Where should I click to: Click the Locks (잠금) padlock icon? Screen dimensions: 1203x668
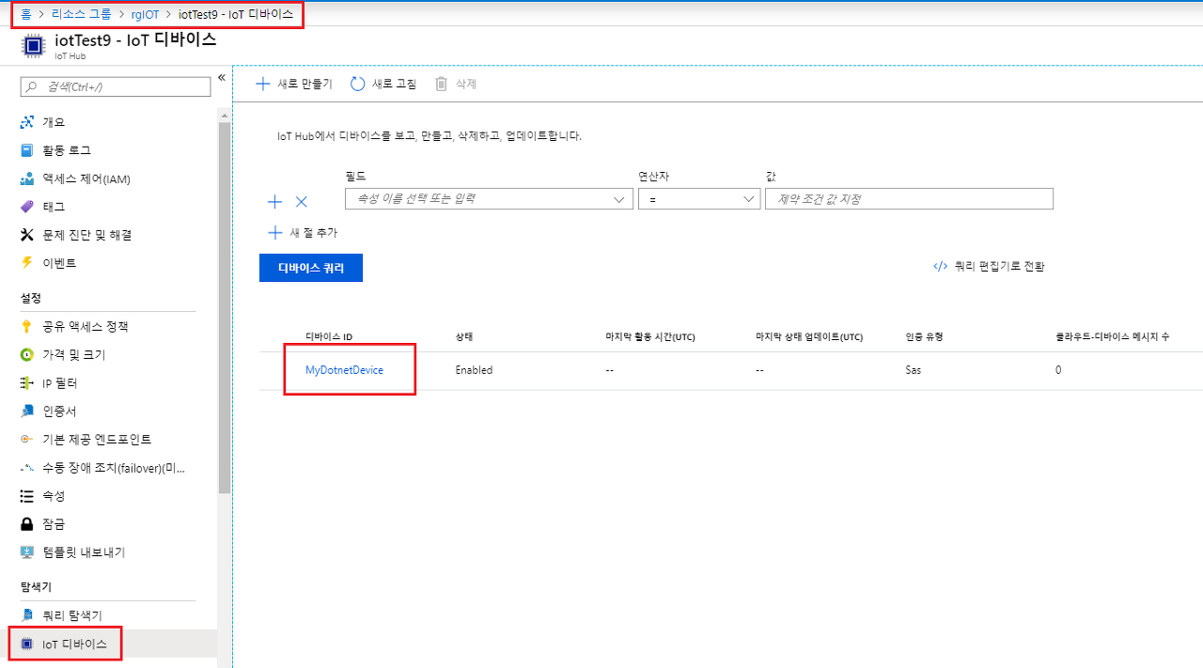pyautogui.click(x=27, y=524)
